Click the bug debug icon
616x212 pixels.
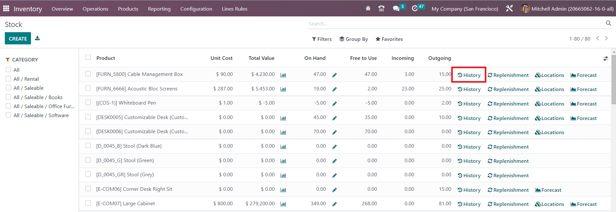pyautogui.click(x=368, y=9)
